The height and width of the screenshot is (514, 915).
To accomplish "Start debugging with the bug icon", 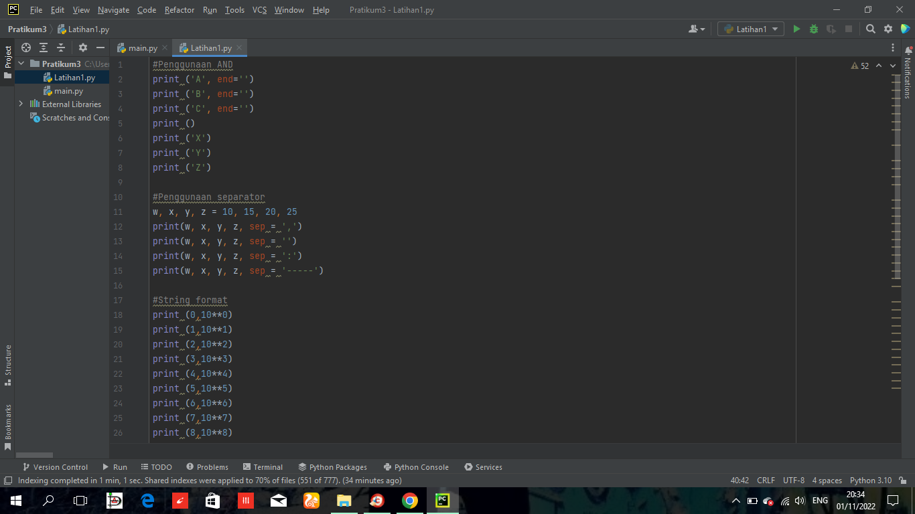I will 814,29.
